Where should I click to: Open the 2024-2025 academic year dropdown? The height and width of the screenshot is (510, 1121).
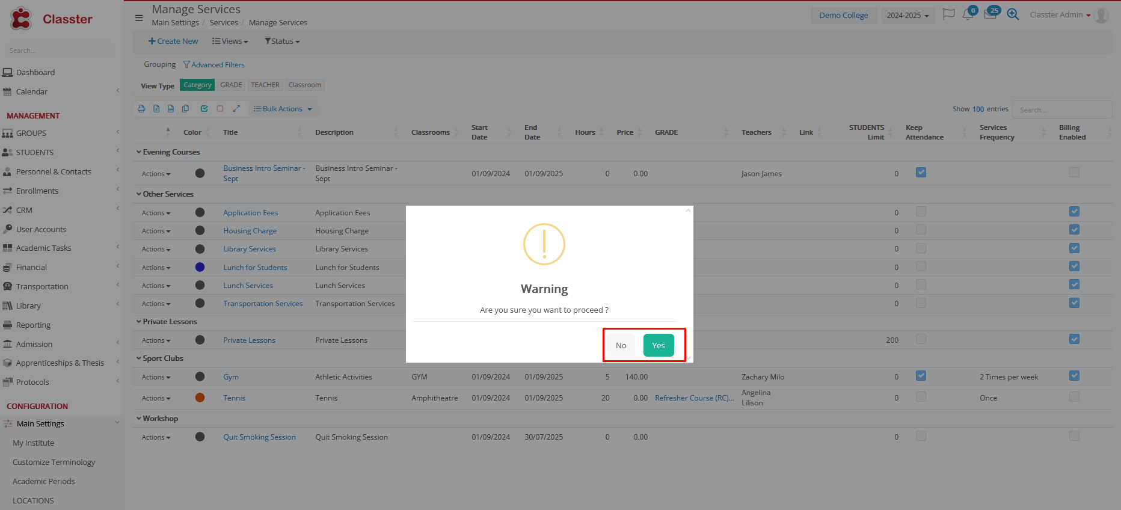(x=908, y=16)
